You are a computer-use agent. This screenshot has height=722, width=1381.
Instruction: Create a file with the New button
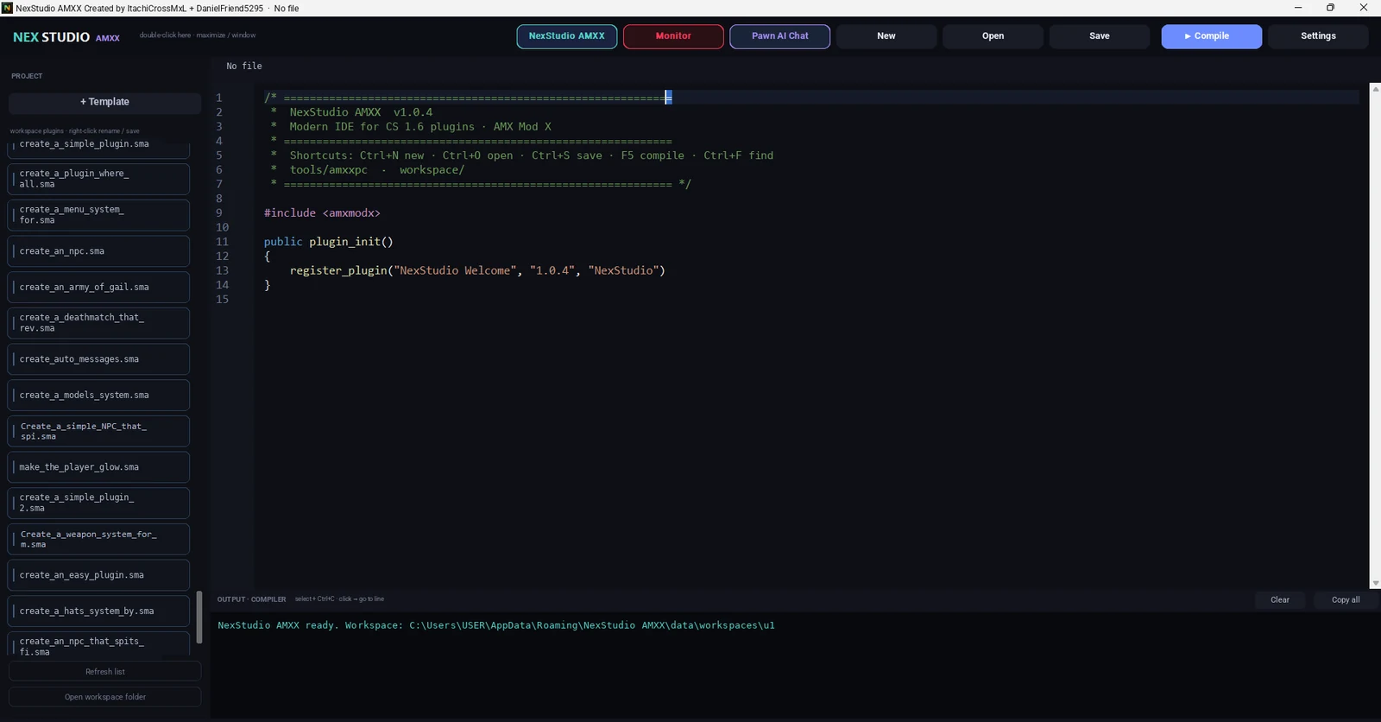click(886, 36)
